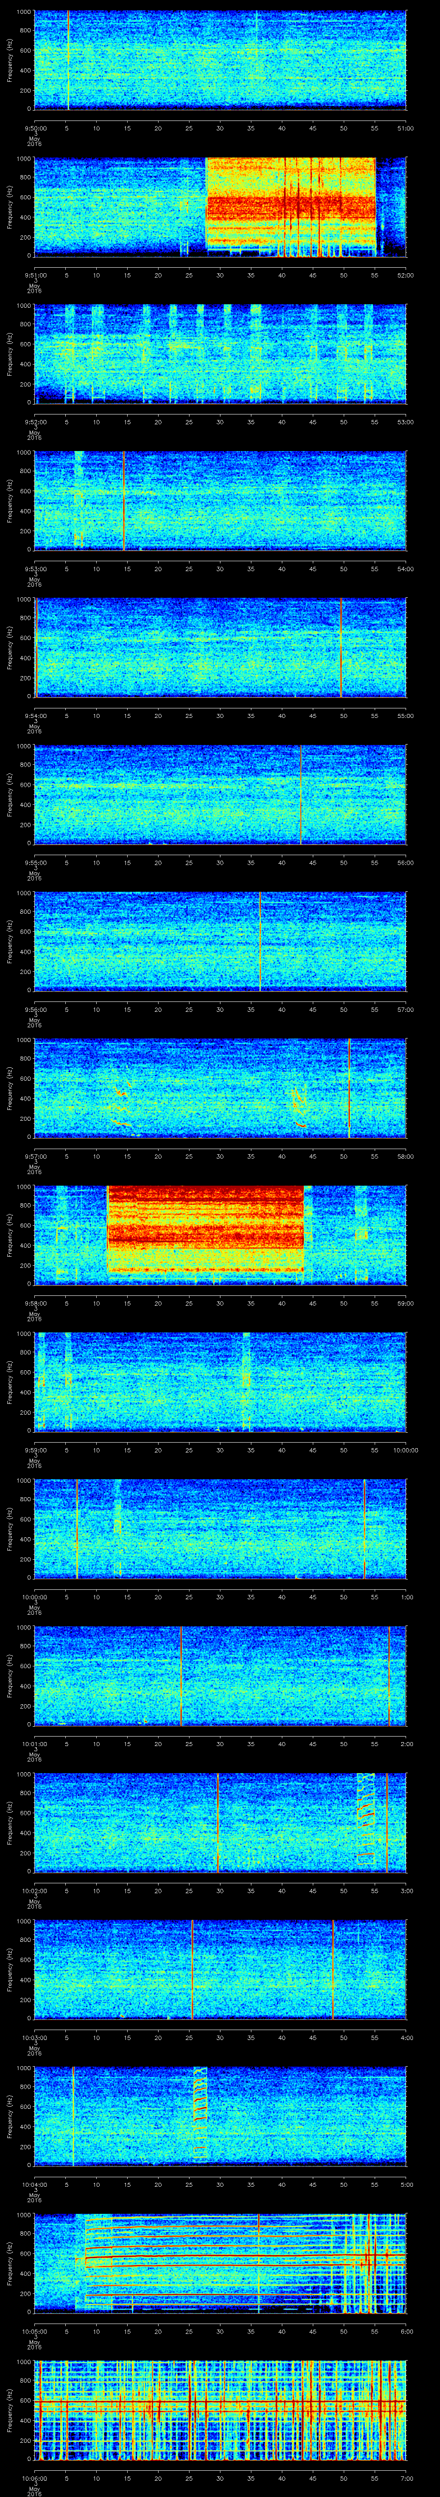Click the '10:01:00' start time label
The height and width of the screenshot is (2497, 440).
tap(35, 1743)
